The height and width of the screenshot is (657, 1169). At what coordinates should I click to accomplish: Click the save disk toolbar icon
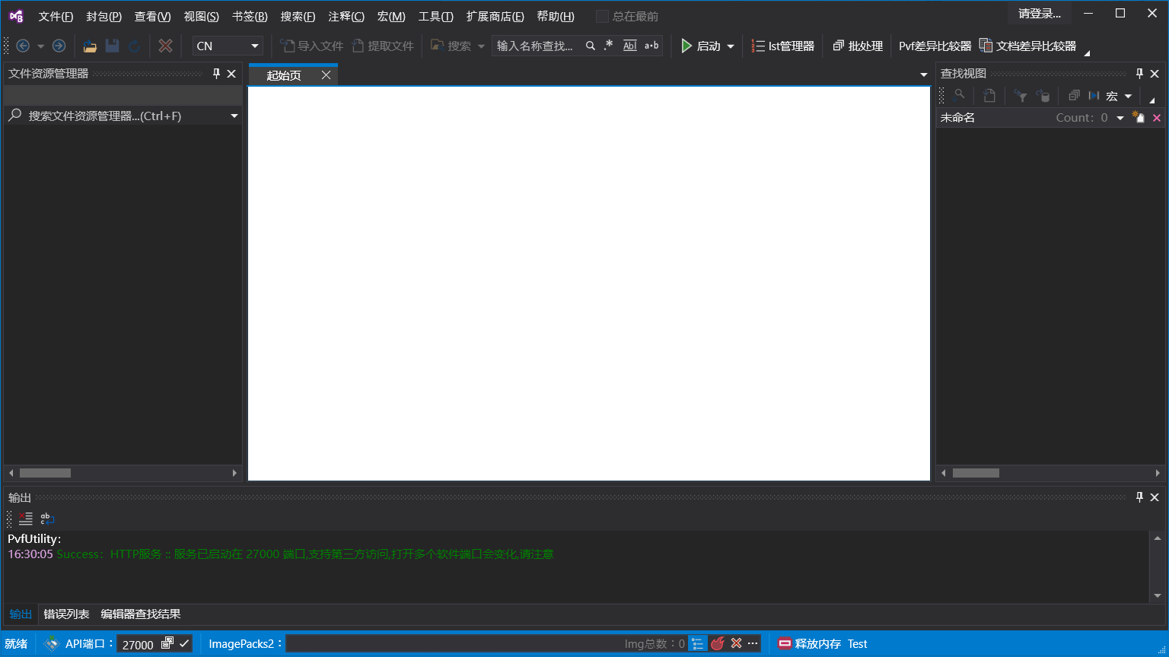click(112, 46)
